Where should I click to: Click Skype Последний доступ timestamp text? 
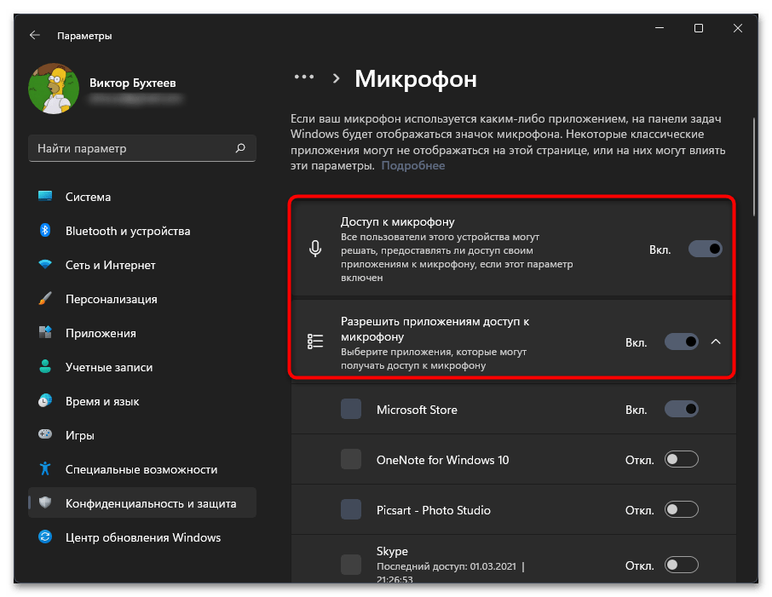[450, 572]
